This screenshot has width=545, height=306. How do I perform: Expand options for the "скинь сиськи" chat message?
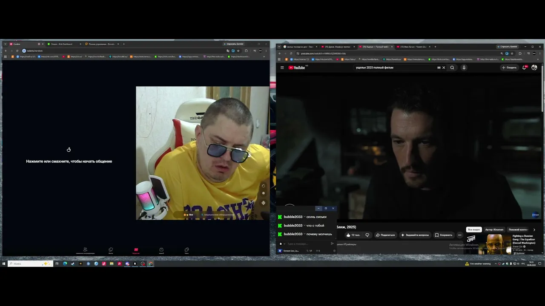(304, 217)
